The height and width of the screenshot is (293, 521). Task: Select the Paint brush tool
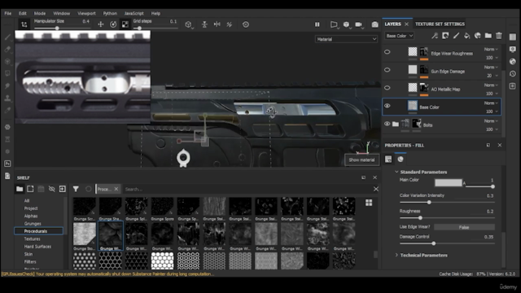[x=7, y=37]
